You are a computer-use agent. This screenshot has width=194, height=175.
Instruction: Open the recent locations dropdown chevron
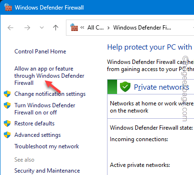pos(42,28)
